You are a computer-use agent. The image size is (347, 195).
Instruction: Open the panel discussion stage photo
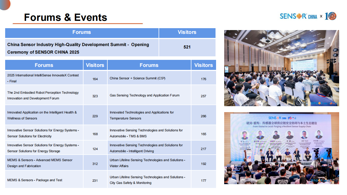pos(281,148)
